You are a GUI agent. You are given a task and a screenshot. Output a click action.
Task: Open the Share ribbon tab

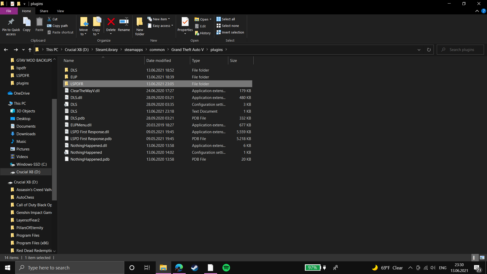(44, 11)
